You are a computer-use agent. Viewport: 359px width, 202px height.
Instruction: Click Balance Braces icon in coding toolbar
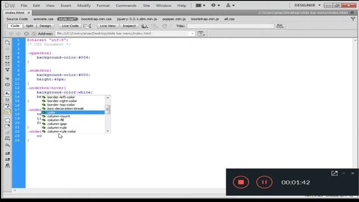click(x=7, y=85)
